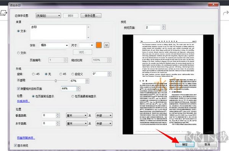The width and height of the screenshot is (229, 151).
Task: Click the vertical distance stepper
Action: 58,115
